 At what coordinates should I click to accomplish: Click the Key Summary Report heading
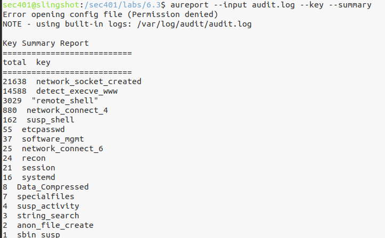(46, 43)
